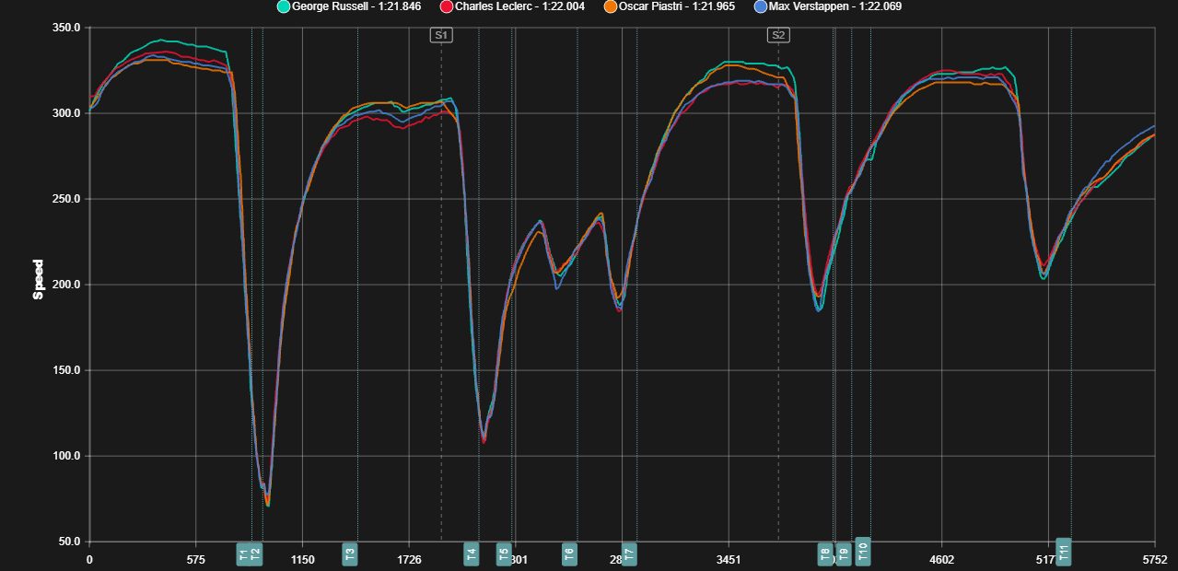Click the teal George Russell legend circle

click(284, 6)
